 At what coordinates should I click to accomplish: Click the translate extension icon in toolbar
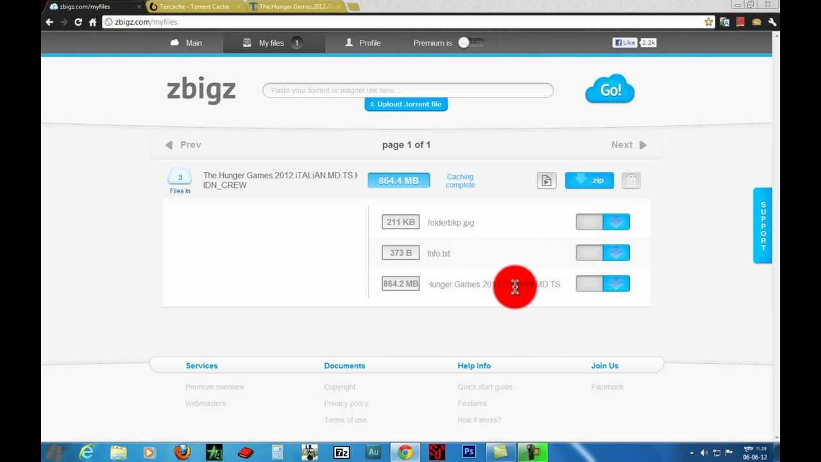pyautogui.click(x=725, y=22)
